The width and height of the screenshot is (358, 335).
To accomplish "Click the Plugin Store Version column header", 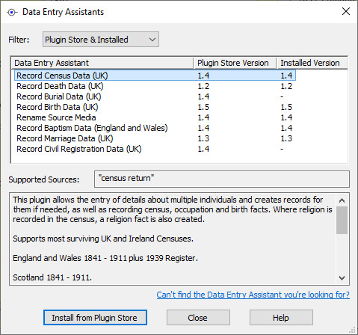I will [x=235, y=63].
